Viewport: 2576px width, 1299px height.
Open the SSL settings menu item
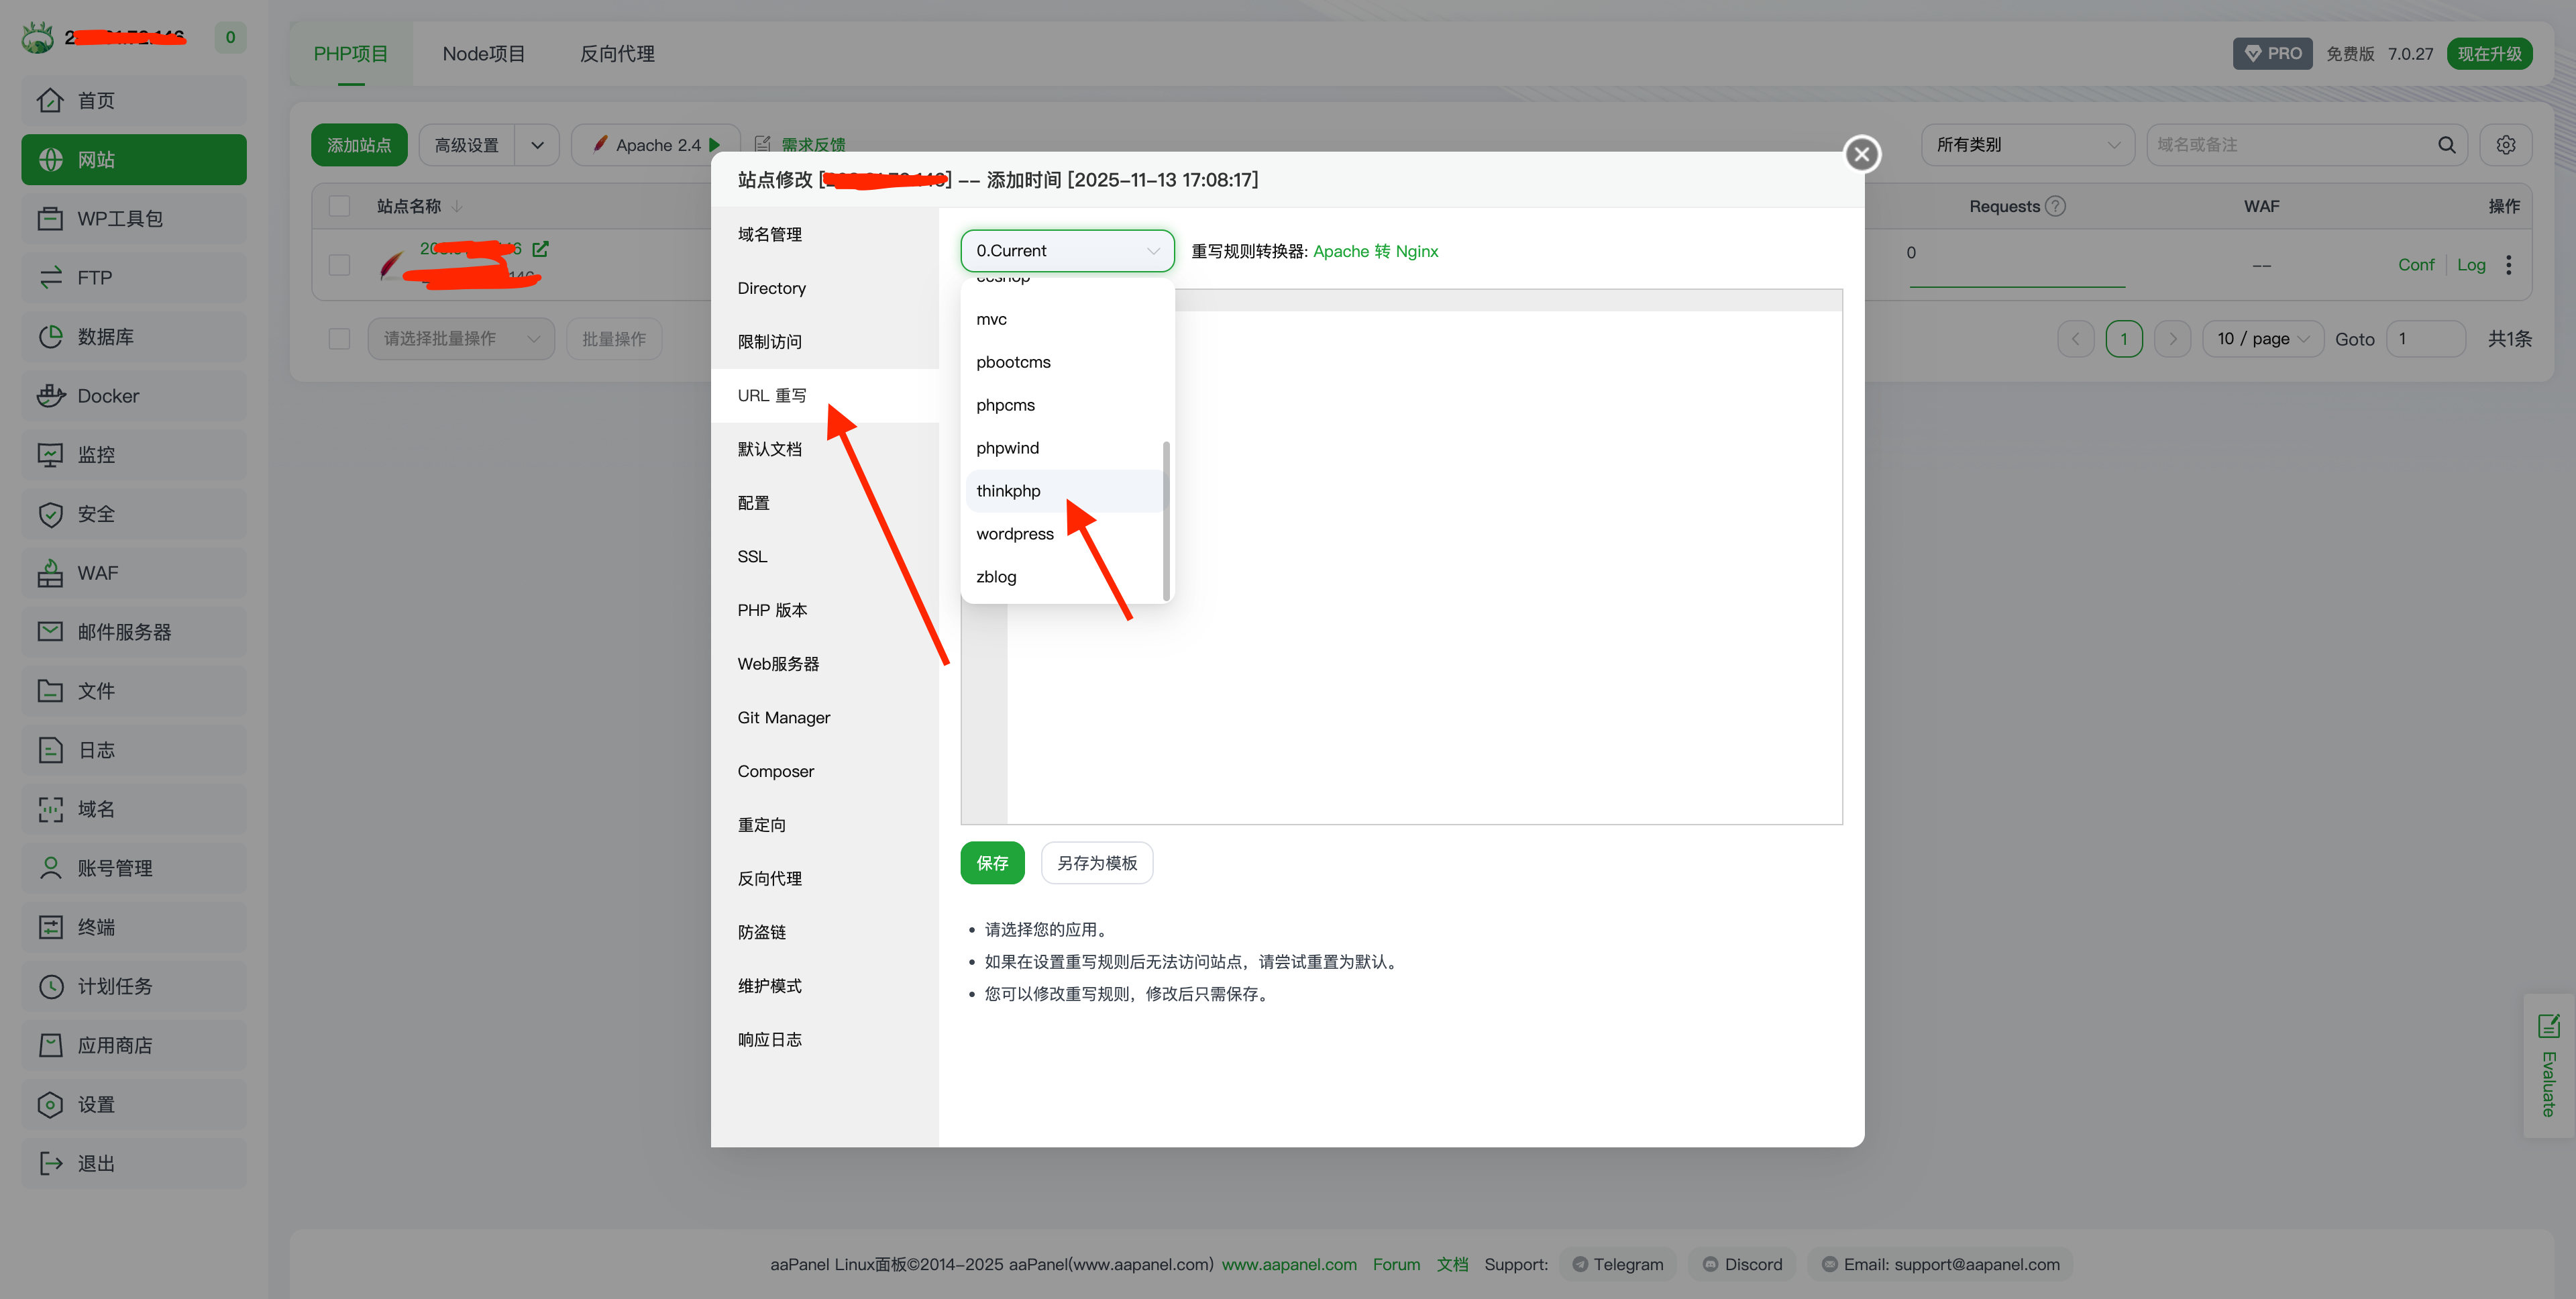click(752, 557)
